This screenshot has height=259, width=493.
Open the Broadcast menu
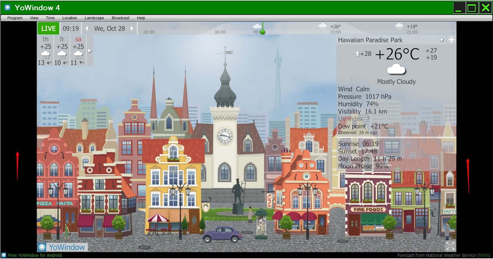(121, 18)
